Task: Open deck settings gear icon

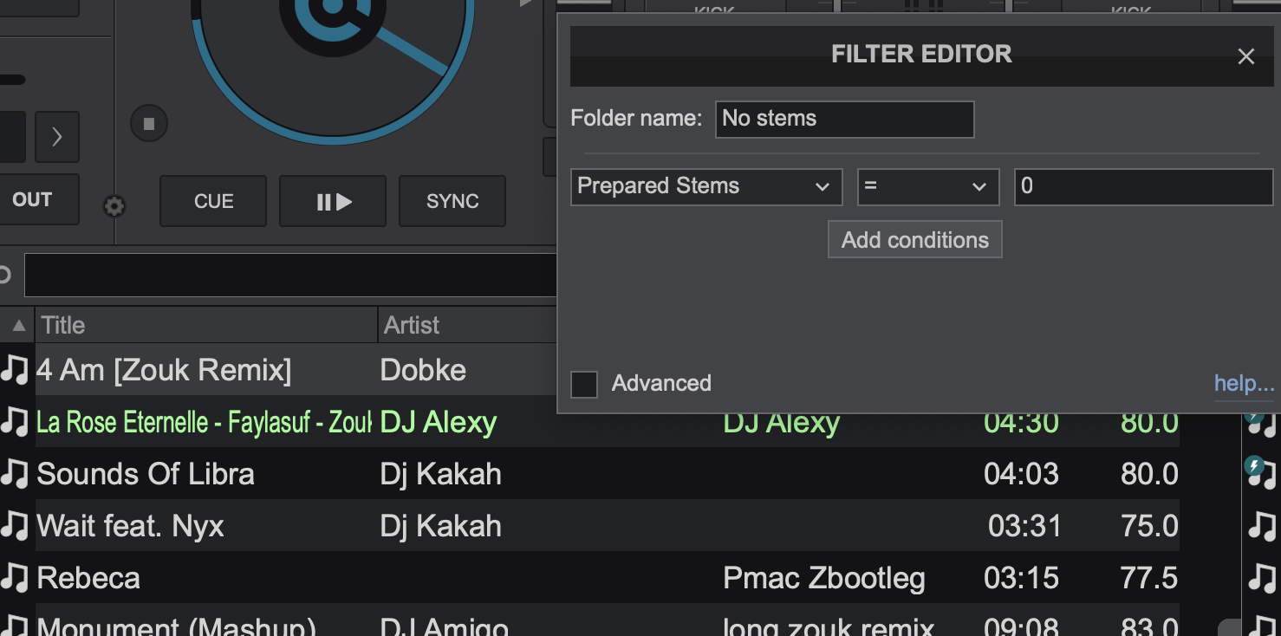Action: 114,206
